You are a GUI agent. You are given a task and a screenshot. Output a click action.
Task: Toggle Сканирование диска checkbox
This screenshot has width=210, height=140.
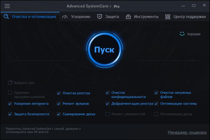59,114
